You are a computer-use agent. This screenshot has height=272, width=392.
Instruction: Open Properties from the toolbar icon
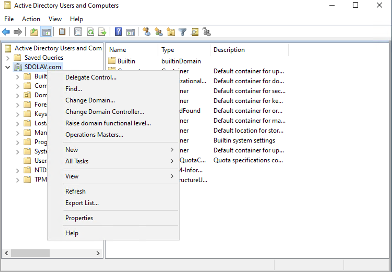click(x=78, y=32)
